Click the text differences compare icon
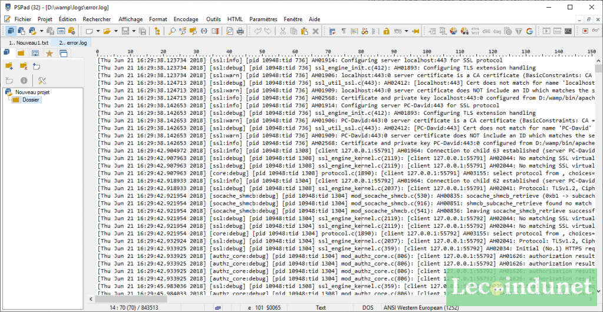 pyautogui.click(x=216, y=31)
